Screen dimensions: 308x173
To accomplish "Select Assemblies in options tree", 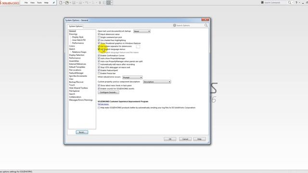I will 74,61.
